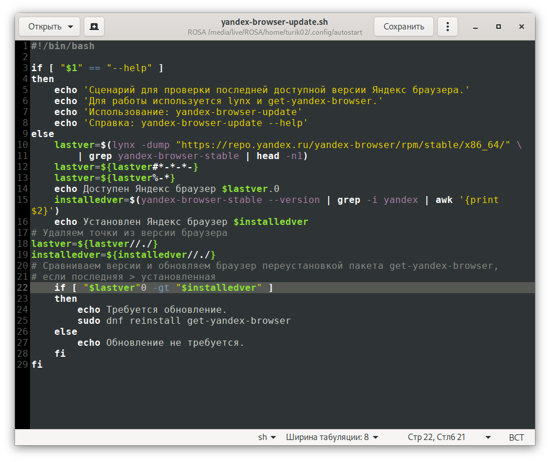Image resolution: width=550 pixels, height=462 pixels.
Task: Click installedver= assignment on line 15
Action: [91, 199]
